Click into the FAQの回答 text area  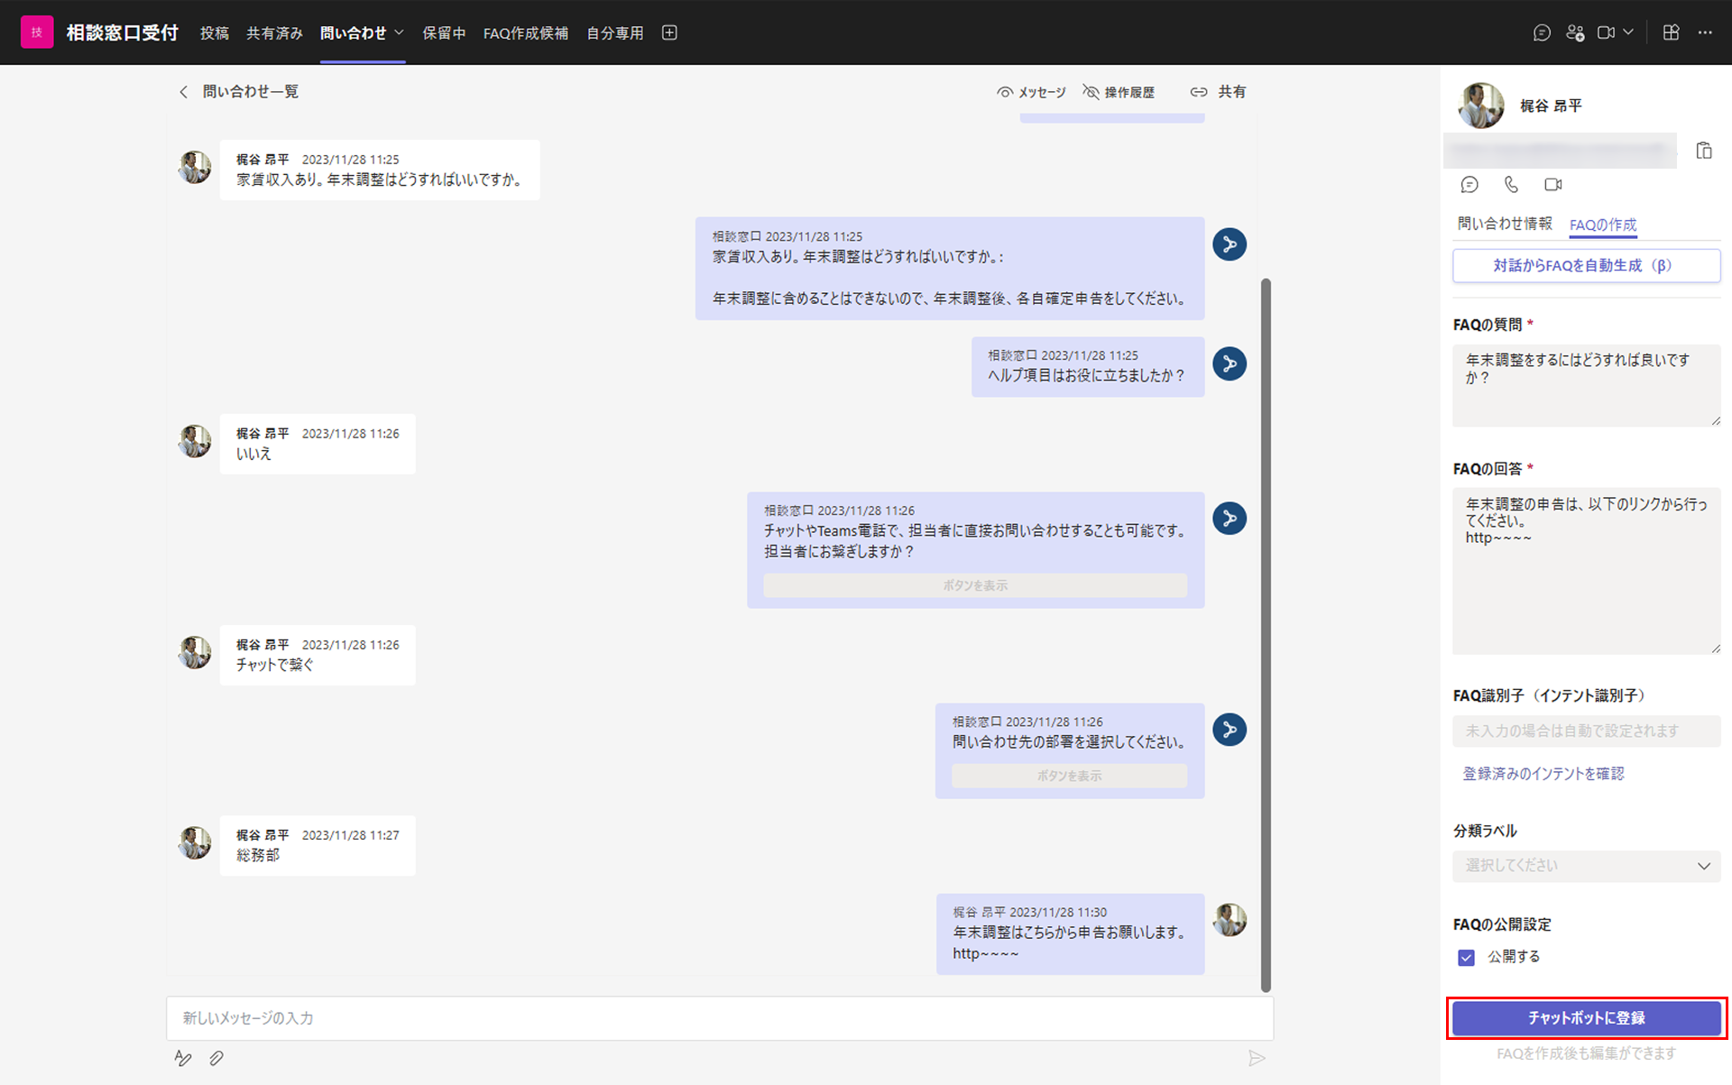[x=1587, y=571]
